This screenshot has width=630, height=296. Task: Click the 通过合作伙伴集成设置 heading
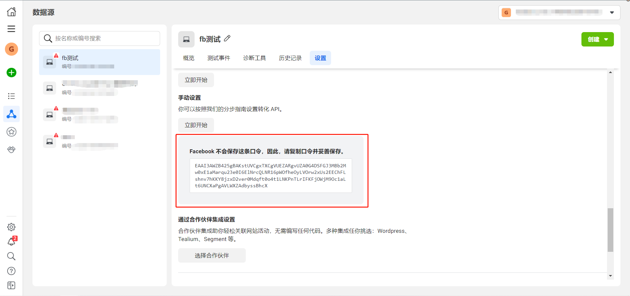point(206,219)
